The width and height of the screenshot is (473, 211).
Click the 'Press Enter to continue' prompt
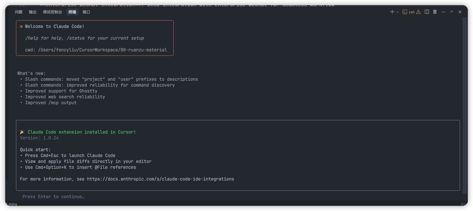click(53, 197)
